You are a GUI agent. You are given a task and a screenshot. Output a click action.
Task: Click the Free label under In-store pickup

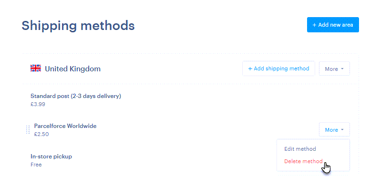click(x=36, y=165)
